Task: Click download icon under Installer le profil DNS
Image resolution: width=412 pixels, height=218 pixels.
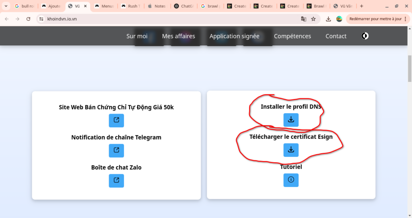Action: coord(291,120)
